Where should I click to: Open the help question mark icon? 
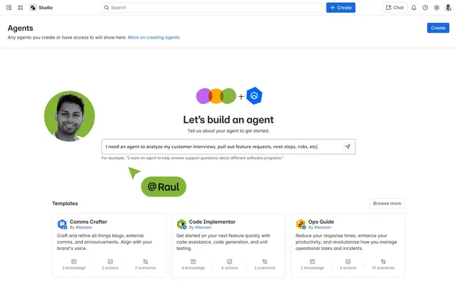pyautogui.click(x=425, y=8)
